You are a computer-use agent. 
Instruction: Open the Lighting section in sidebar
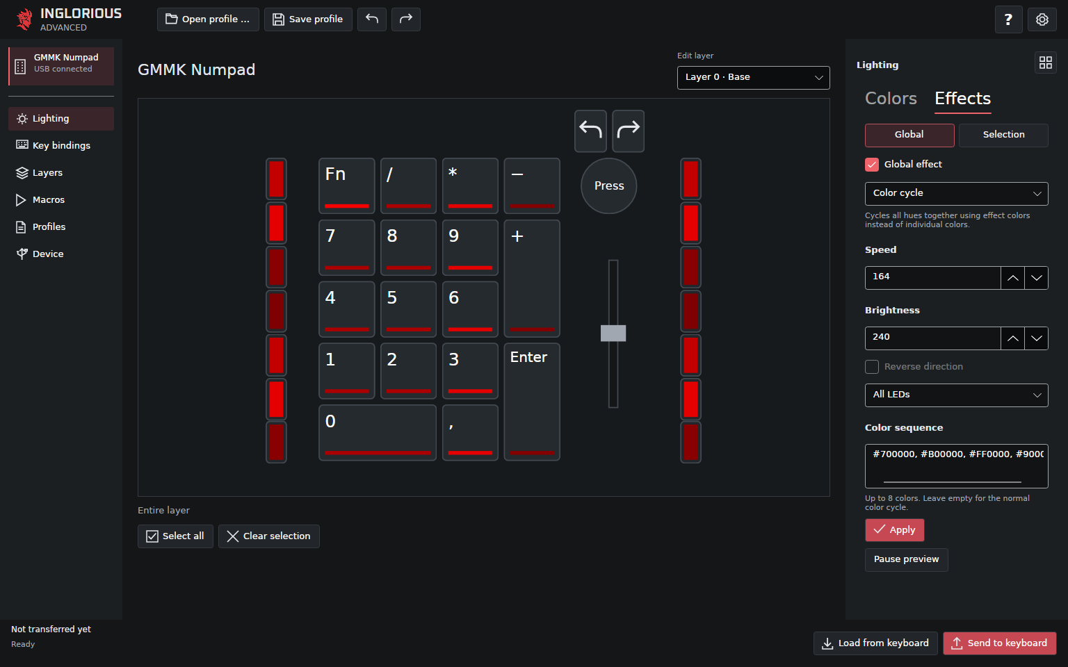[61, 119]
